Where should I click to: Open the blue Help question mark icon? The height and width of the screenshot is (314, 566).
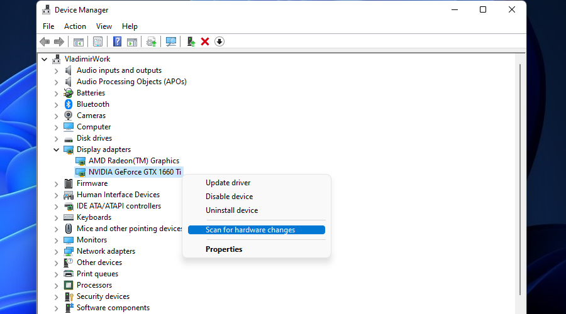[x=118, y=42]
